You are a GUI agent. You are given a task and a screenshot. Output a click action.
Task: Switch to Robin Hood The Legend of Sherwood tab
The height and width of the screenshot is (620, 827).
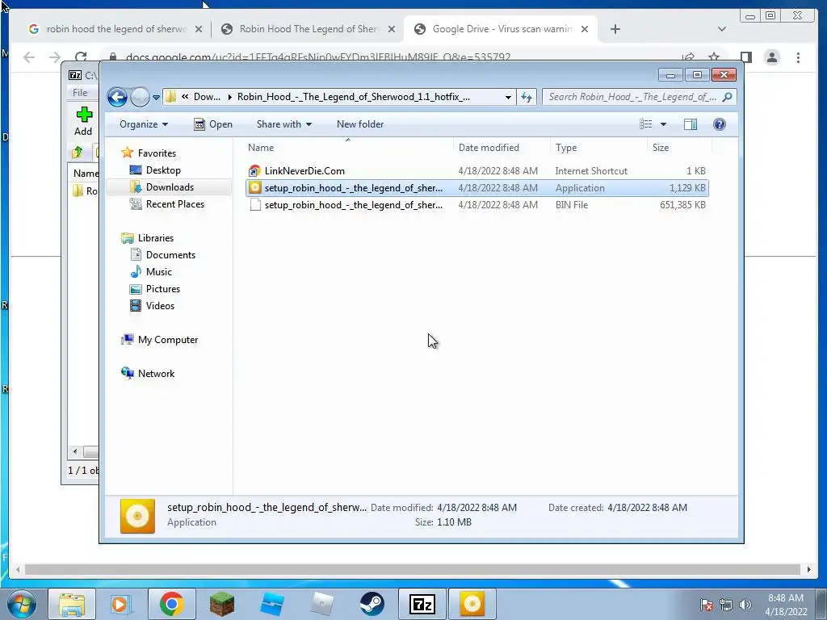(308, 29)
